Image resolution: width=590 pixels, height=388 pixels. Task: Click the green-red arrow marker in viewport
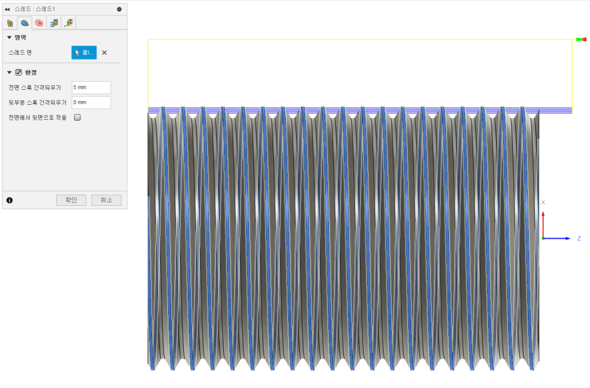pos(581,40)
